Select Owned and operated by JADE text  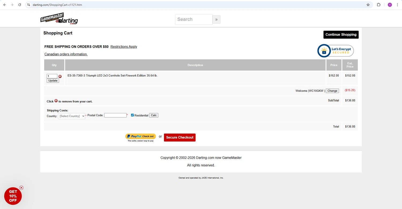point(201,178)
